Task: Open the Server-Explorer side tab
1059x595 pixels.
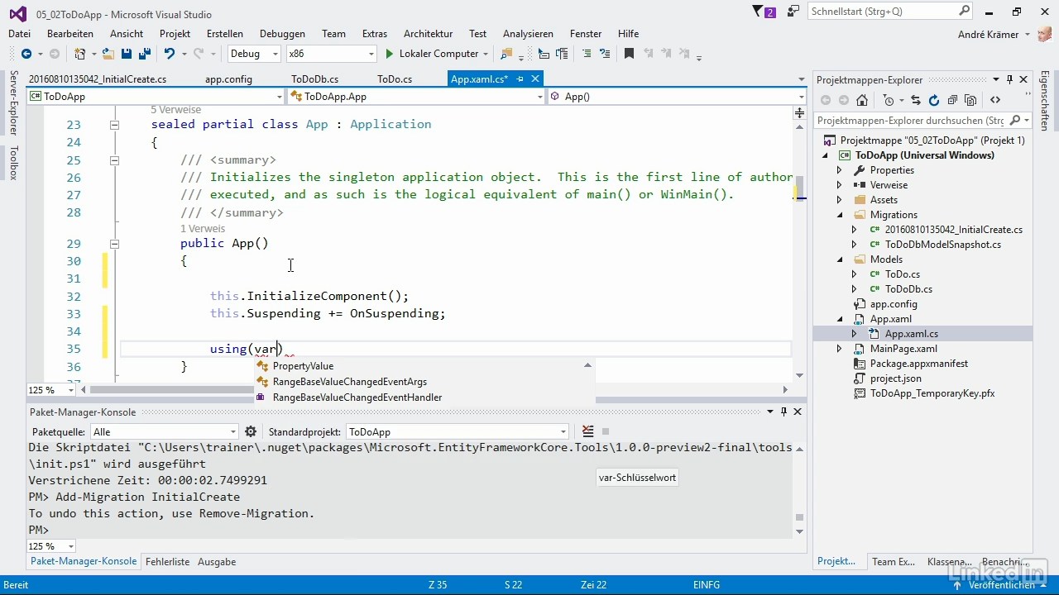Action: (x=13, y=103)
